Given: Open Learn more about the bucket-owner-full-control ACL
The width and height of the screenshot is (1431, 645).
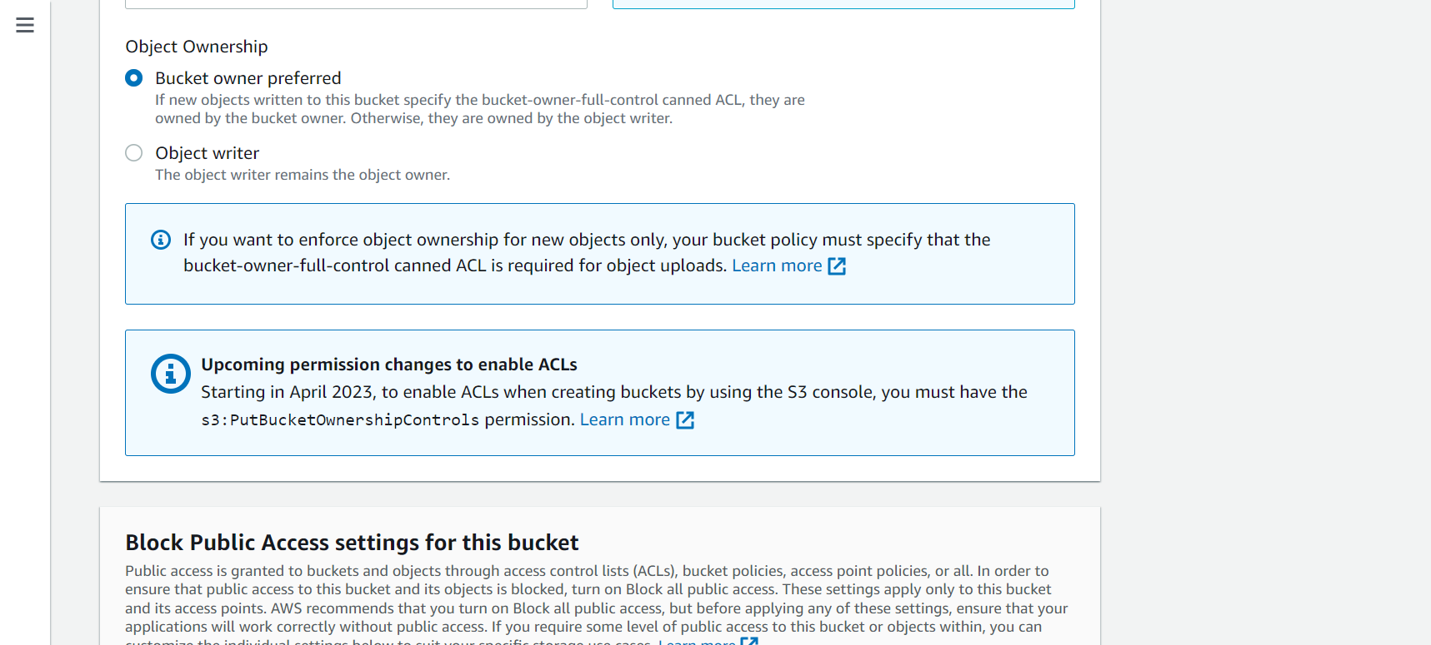Looking at the screenshot, I should tap(777, 265).
